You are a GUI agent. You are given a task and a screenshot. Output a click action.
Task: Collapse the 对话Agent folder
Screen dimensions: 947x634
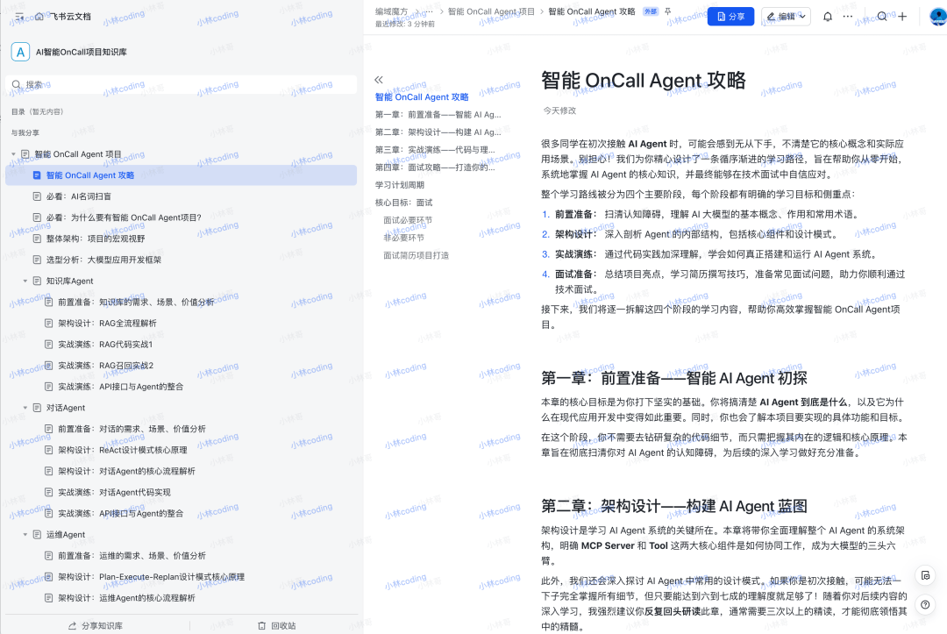tap(25, 408)
